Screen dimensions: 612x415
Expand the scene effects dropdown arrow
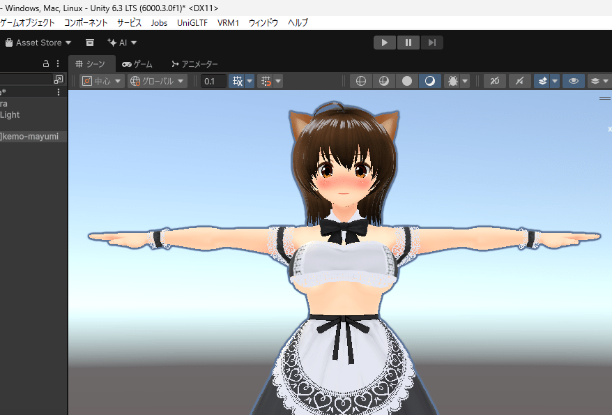[x=555, y=81]
